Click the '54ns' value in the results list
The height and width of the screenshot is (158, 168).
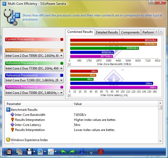(x=77, y=125)
